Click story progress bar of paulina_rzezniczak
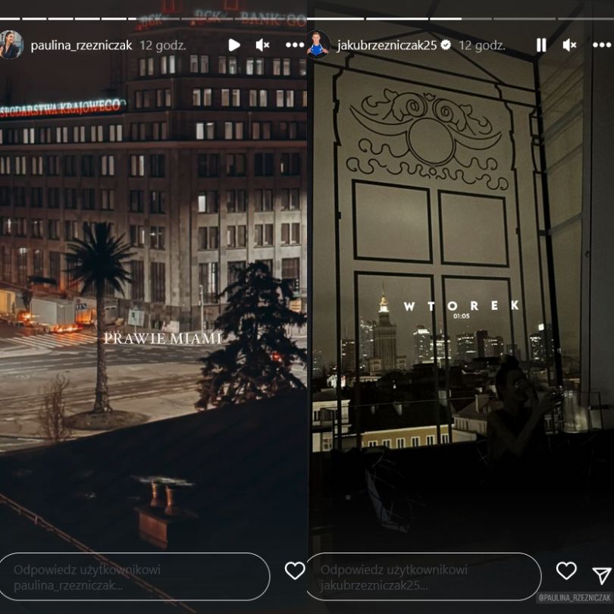Viewport: 614px width, 614px height. (x=153, y=18)
